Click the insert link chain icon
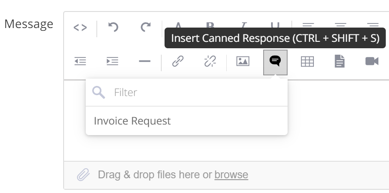 (x=178, y=61)
